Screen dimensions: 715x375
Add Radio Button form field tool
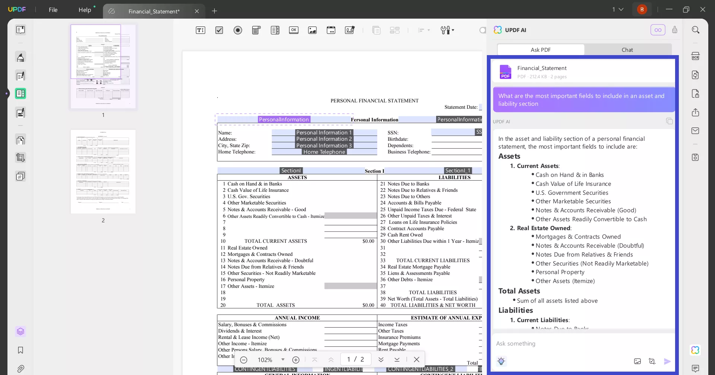238,30
